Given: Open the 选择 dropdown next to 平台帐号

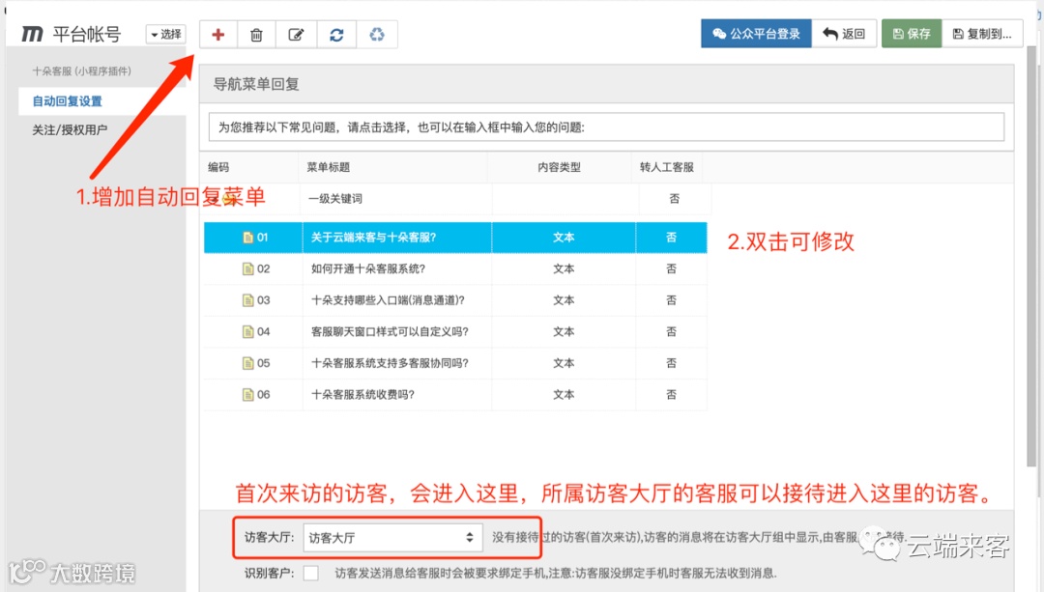Looking at the screenshot, I should pyautogui.click(x=166, y=34).
